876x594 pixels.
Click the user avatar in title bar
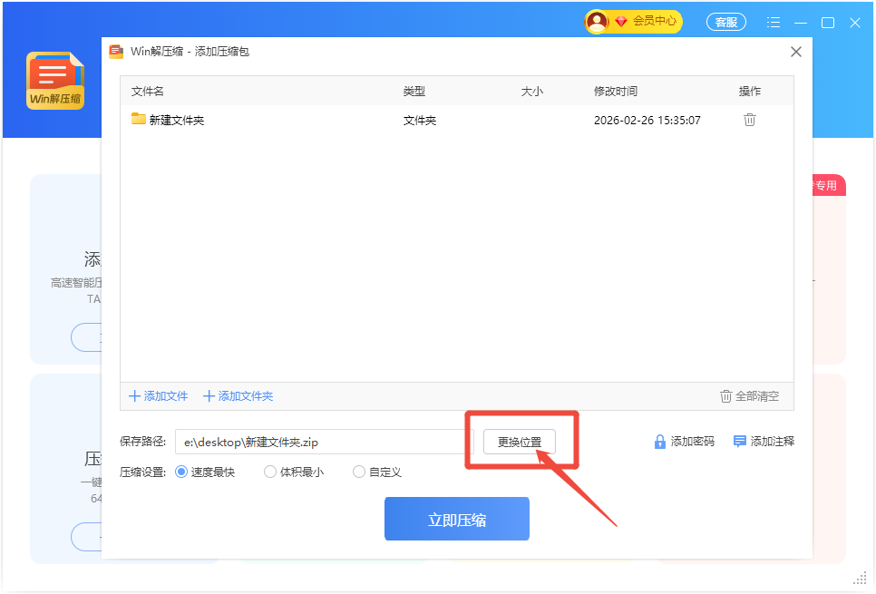pyautogui.click(x=597, y=21)
